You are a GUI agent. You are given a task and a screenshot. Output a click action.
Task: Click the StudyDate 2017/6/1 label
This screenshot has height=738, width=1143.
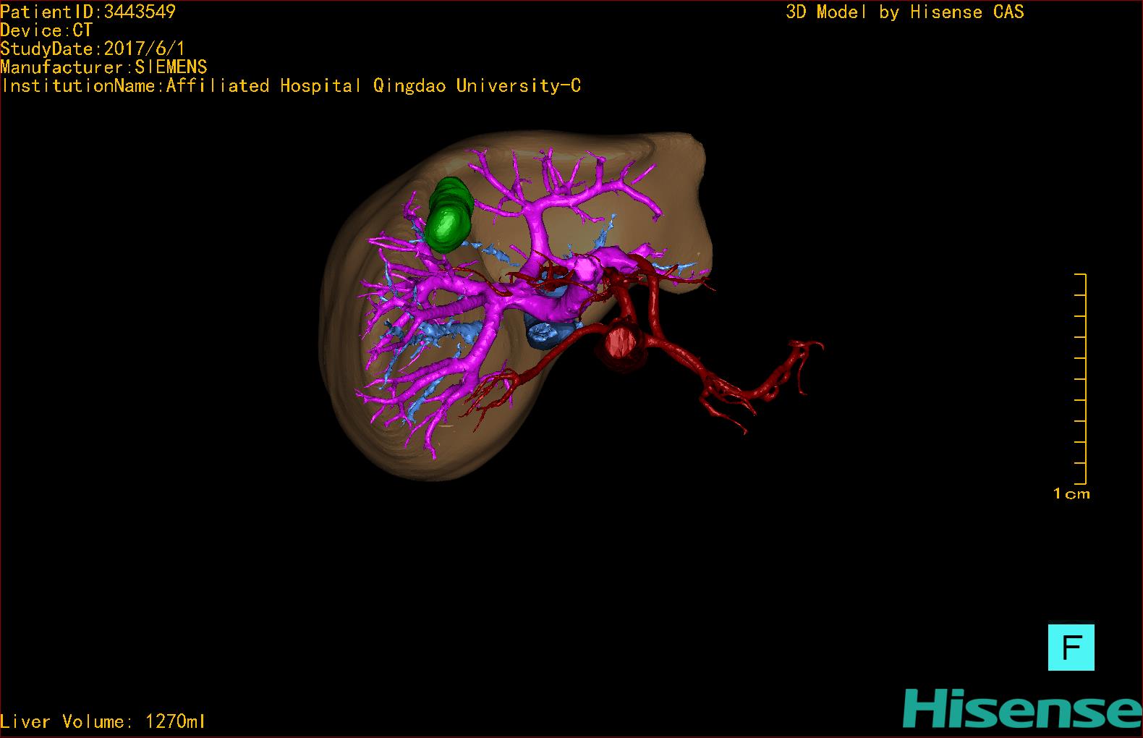[x=93, y=49]
